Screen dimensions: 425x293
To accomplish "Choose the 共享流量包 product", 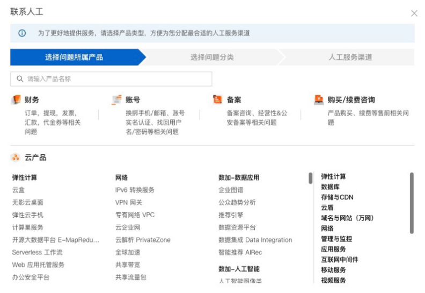I will click(130, 277).
